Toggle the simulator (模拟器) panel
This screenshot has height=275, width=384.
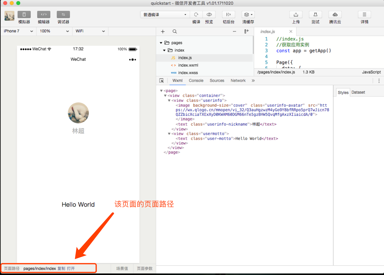point(24,15)
